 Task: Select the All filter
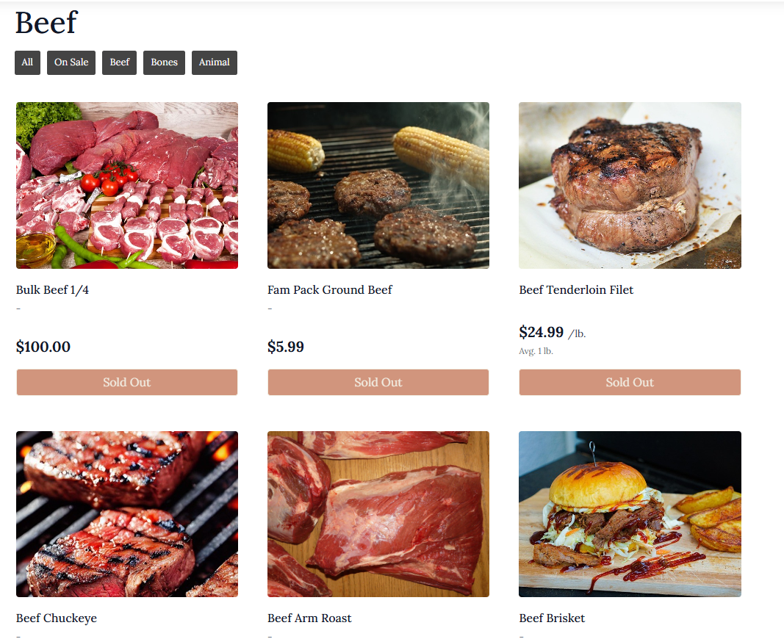(27, 62)
